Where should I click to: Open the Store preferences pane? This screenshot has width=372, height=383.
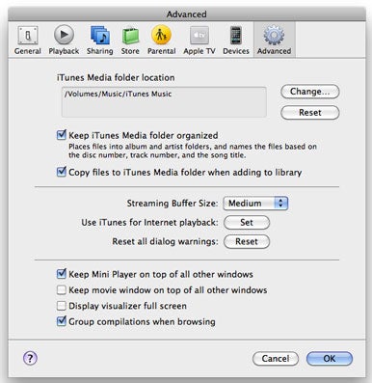tap(130, 40)
